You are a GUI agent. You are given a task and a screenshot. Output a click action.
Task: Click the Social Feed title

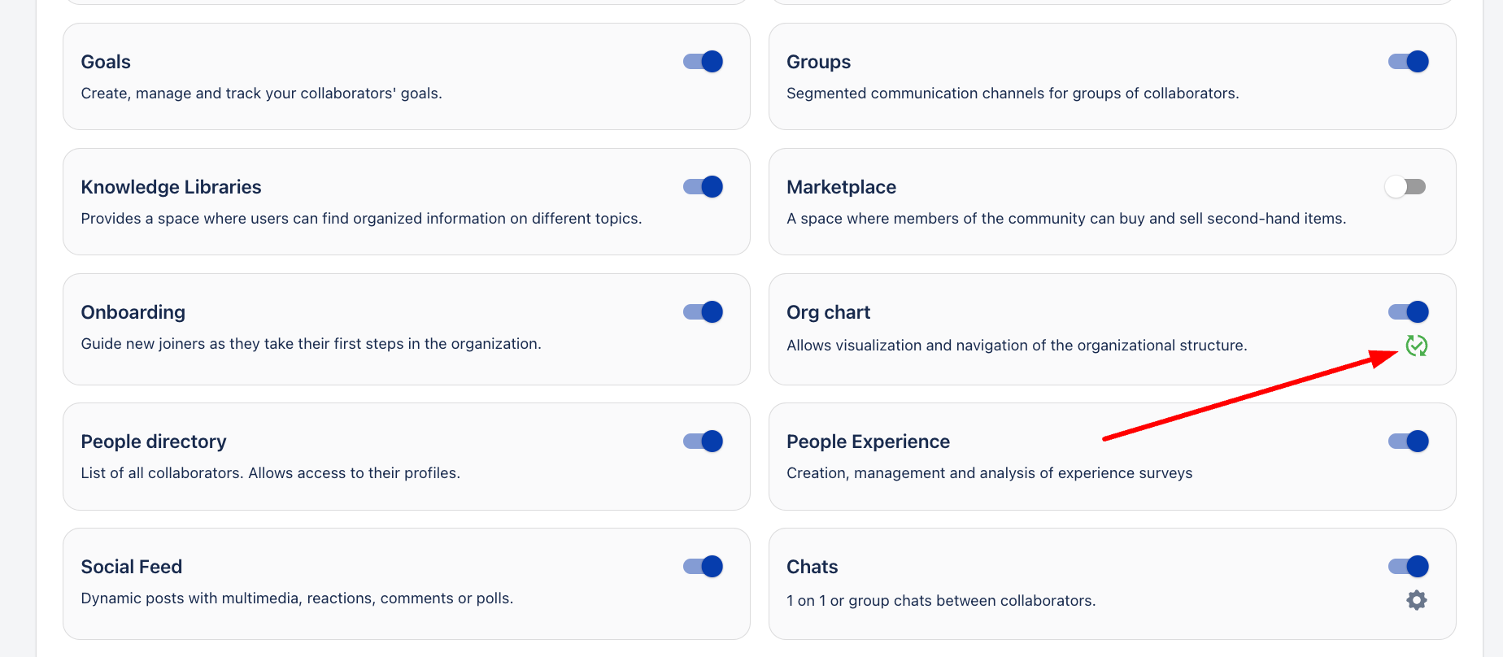pos(132,567)
